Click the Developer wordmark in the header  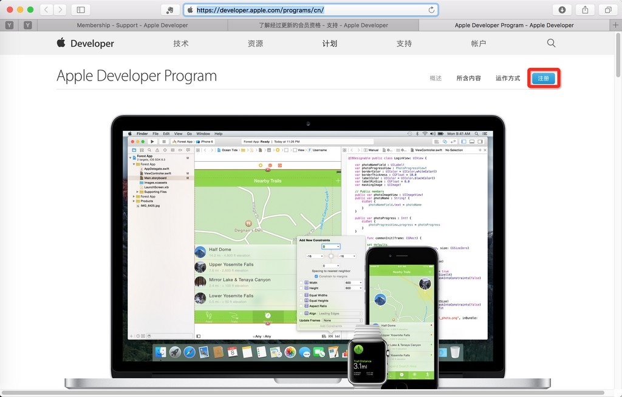tap(92, 43)
